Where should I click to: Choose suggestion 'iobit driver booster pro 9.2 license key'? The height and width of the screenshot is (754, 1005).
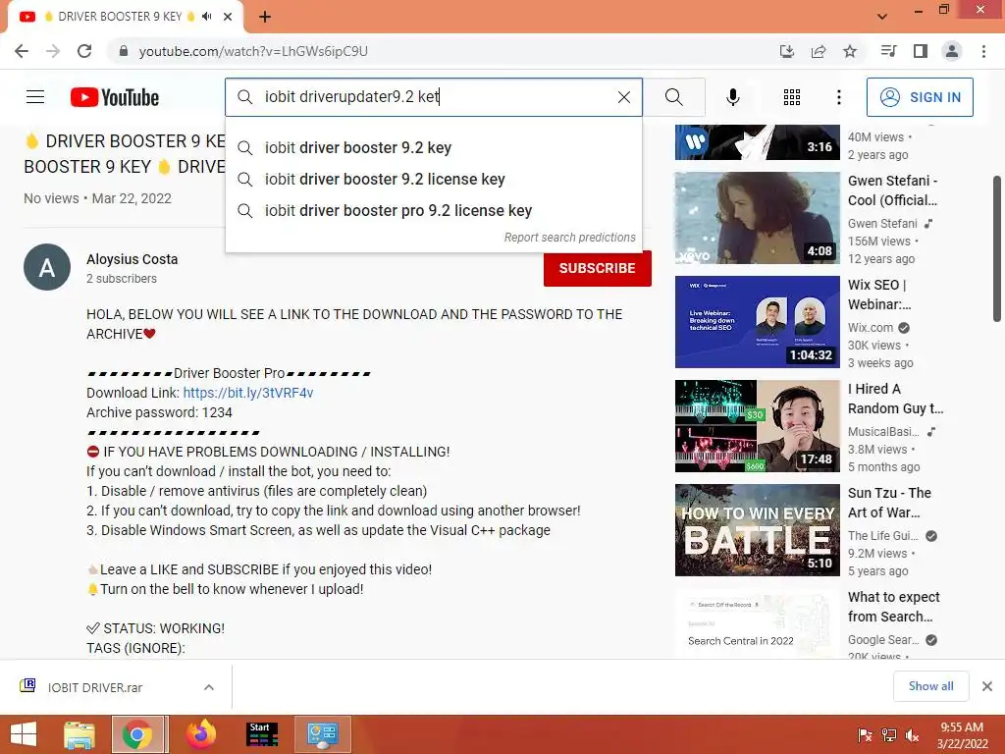(x=434, y=210)
